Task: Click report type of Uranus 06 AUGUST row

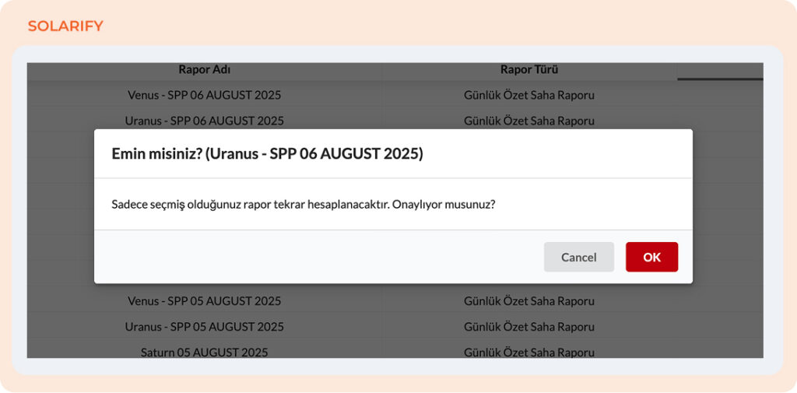Action: tap(529, 121)
